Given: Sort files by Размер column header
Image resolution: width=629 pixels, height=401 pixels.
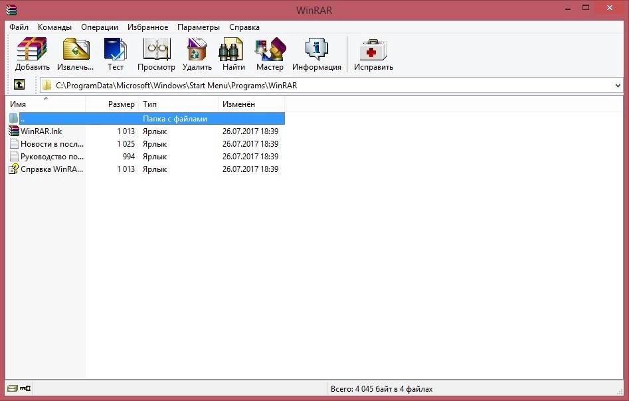Looking at the screenshot, I should tap(112, 104).
